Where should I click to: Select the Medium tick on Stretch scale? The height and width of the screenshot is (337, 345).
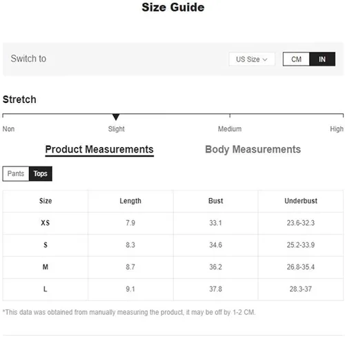(x=230, y=115)
